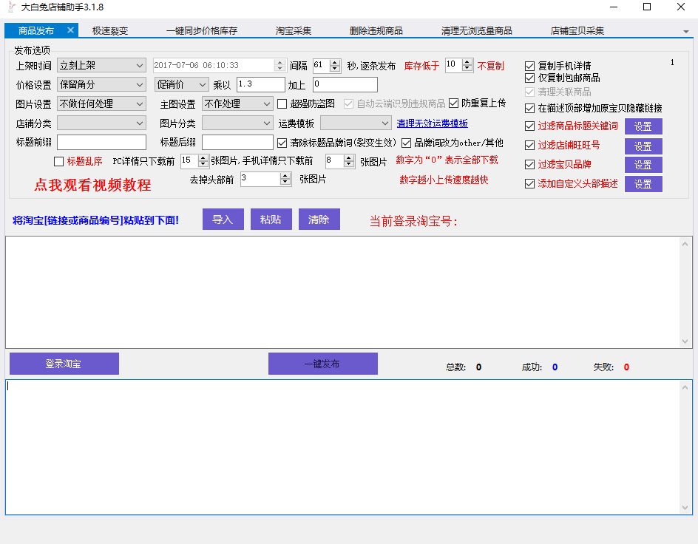Click the 乘以 multiplier input showing 1.3
Viewport: 698px width, 544px height.
(260, 84)
